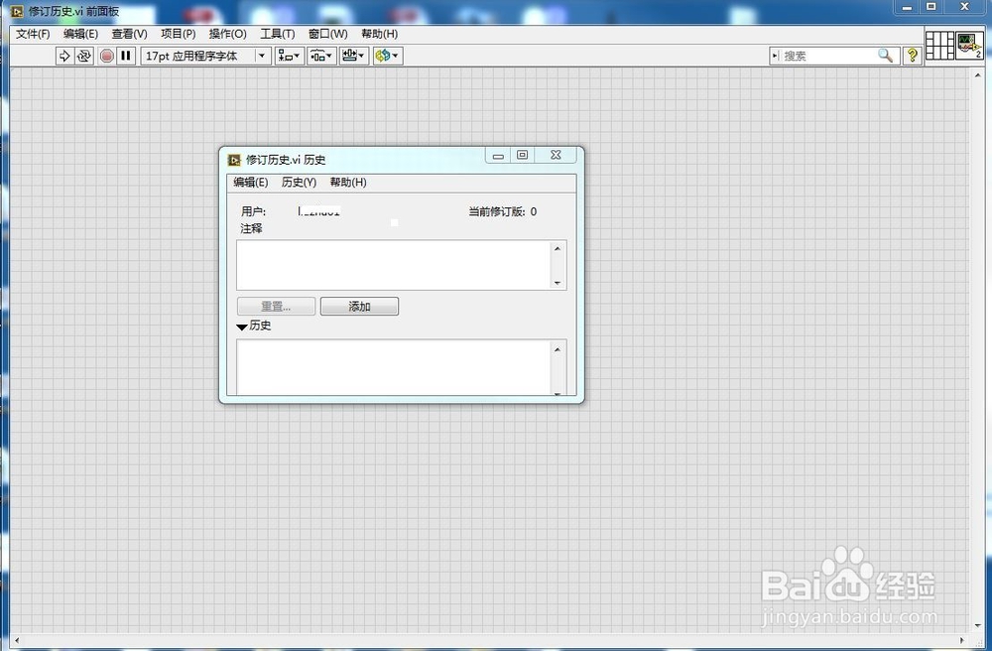Click inside the 注释 comment field
The image size is (992, 651).
pyautogui.click(x=392, y=264)
